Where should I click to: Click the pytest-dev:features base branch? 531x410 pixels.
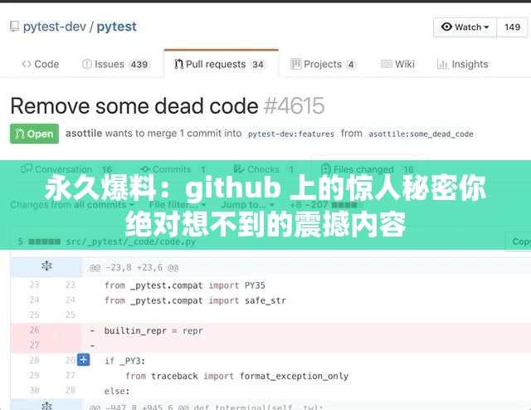[x=291, y=134]
